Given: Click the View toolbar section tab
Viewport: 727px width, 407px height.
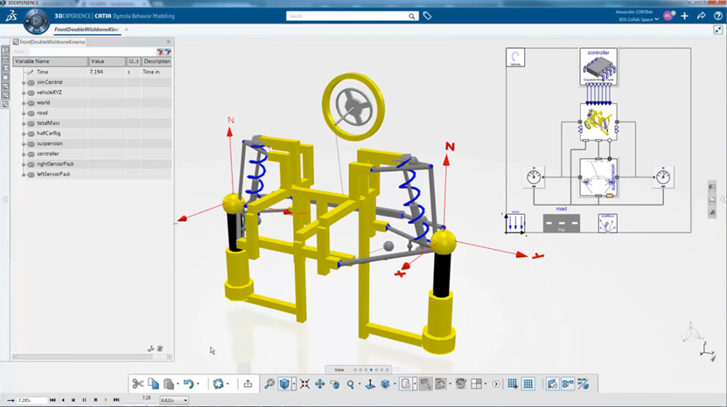Looking at the screenshot, I should point(339,369).
